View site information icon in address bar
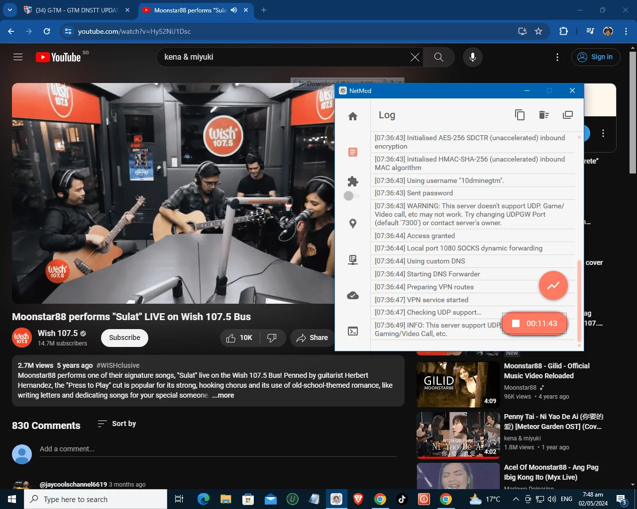637x509 pixels. [x=68, y=31]
